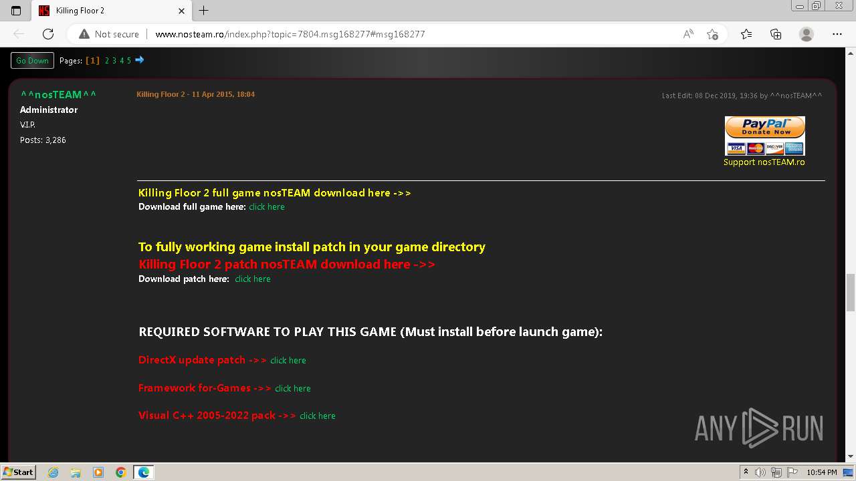Click the page vertical scrollbar thumb
This screenshot has height=481, width=856.
click(x=851, y=292)
